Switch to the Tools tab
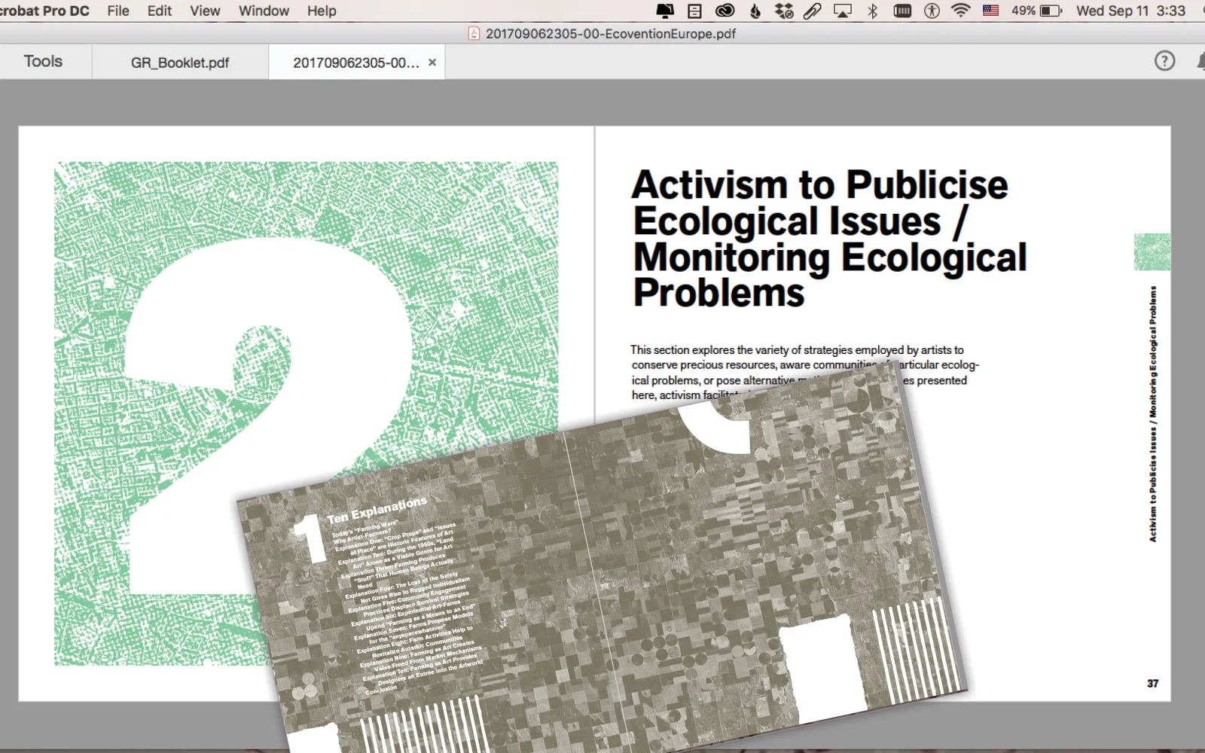 [43, 61]
